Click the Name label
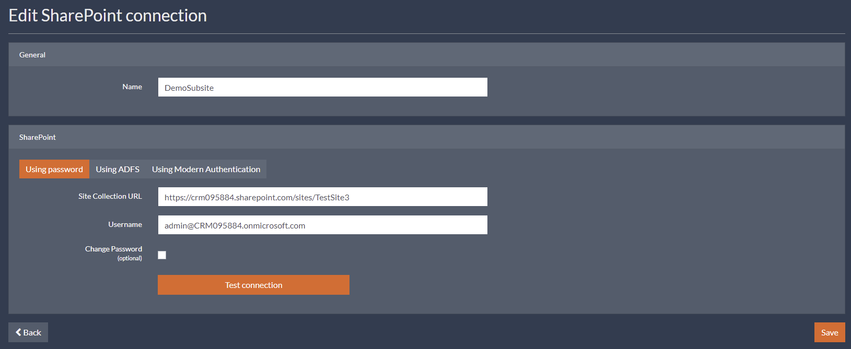Image resolution: width=851 pixels, height=349 pixels. (x=132, y=87)
